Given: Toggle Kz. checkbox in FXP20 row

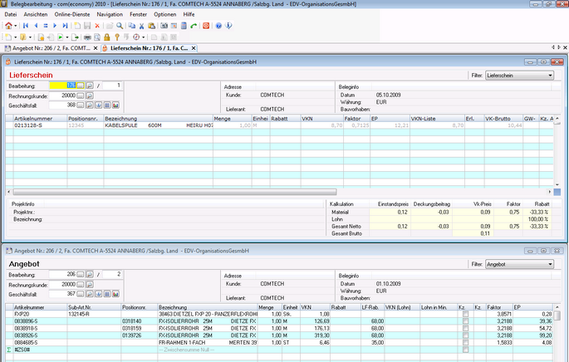Looking at the screenshot, I should tap(465, 314).
